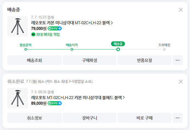Viewport: 190px width, 130px height.
Task: Open more options for shipping order
Action: coord(177,60)
